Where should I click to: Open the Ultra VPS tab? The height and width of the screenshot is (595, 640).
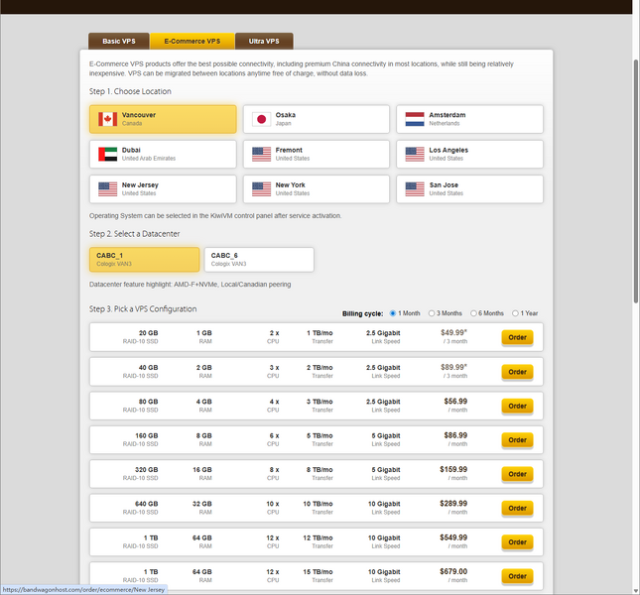[264, 42]
